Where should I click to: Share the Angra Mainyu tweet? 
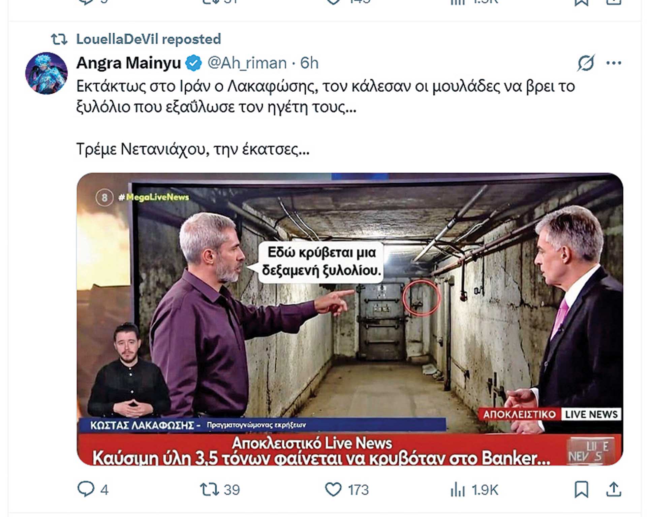613,489
